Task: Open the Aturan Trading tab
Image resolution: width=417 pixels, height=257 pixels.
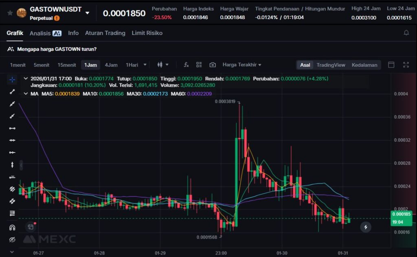Action: (x=105, y=33)
